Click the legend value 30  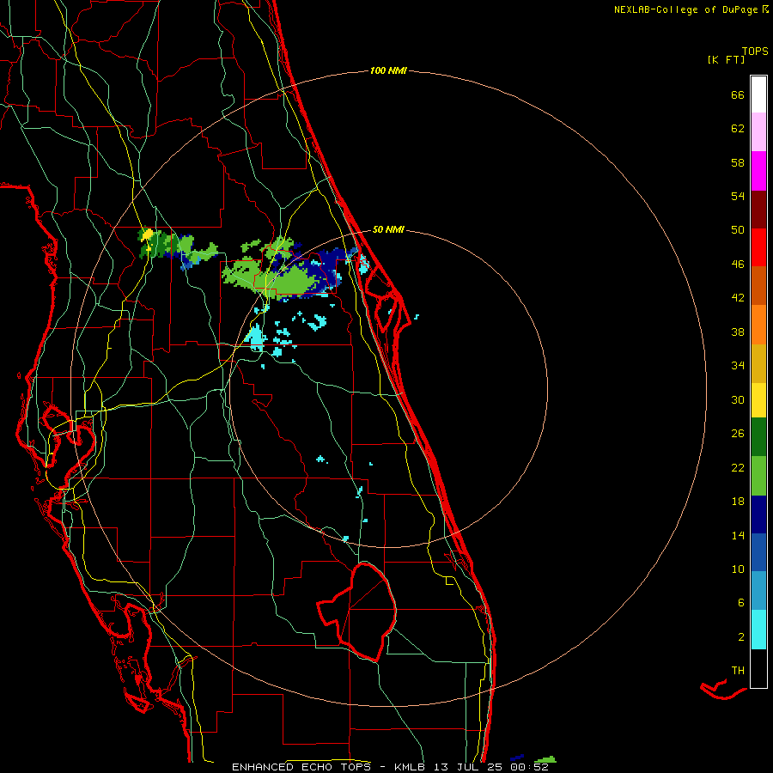738,399
